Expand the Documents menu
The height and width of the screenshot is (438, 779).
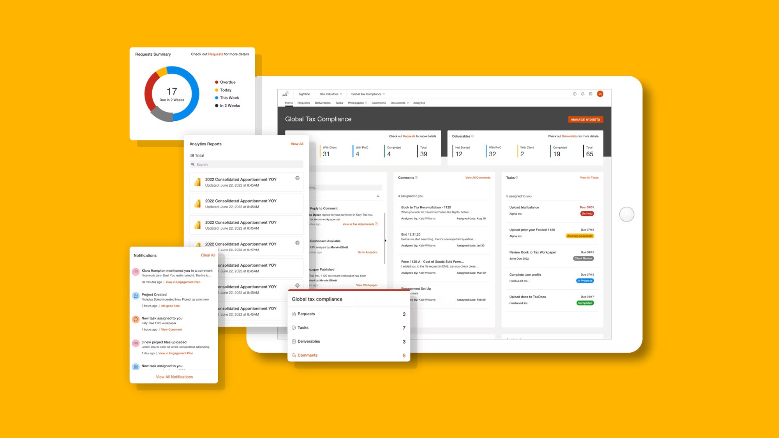pyautogui.click(x=400, y=103)
